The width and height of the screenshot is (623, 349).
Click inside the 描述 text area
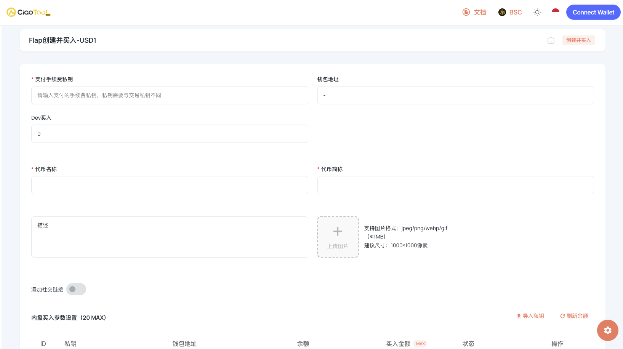click(170, 236)
